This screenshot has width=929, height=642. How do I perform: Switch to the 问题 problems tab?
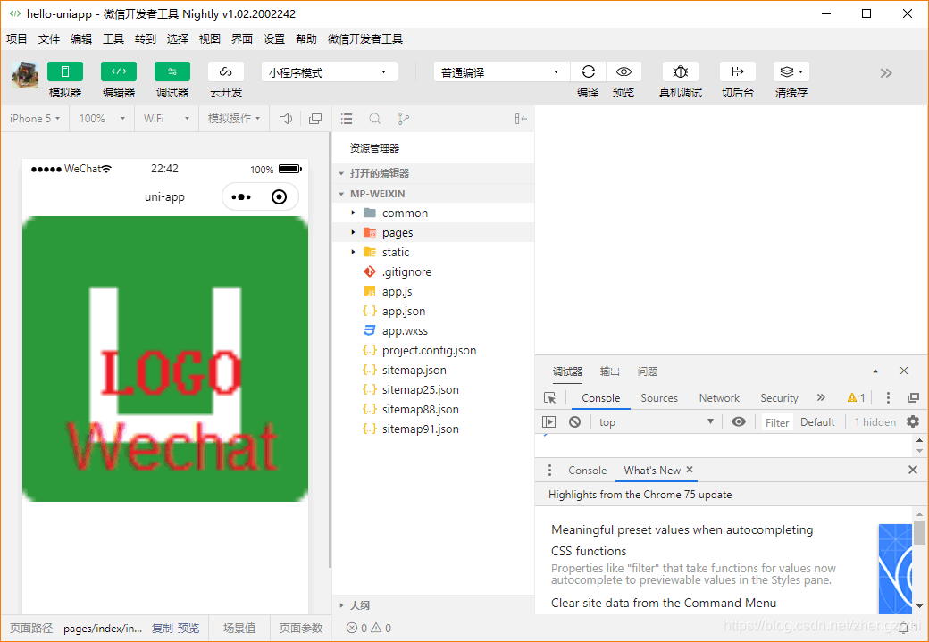648,371
